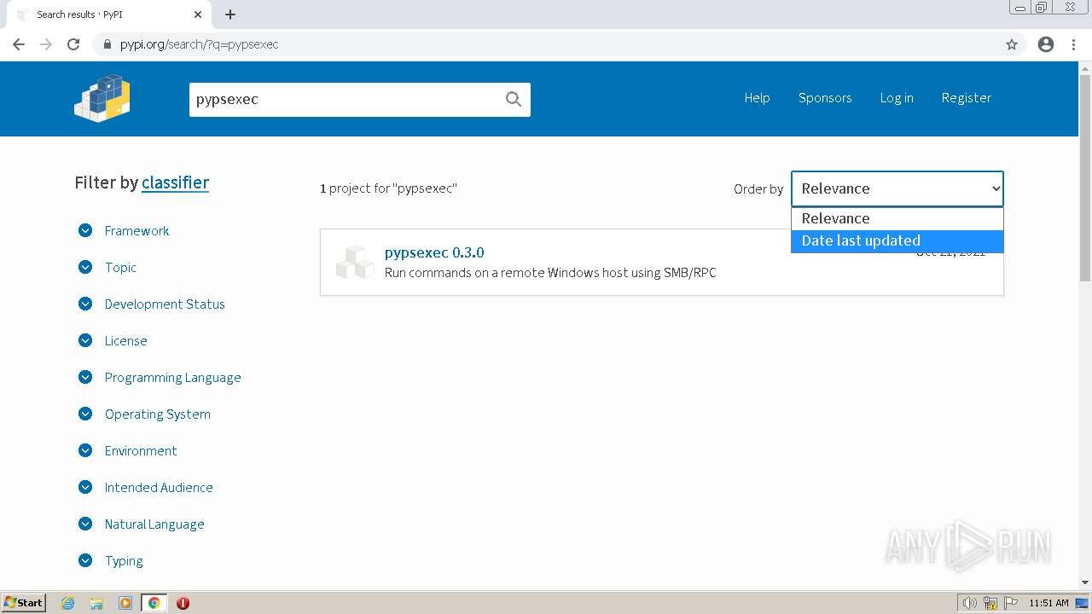Click the network tray icon
This screenshot has width=1092, height=614.
[x=990, y=603]
